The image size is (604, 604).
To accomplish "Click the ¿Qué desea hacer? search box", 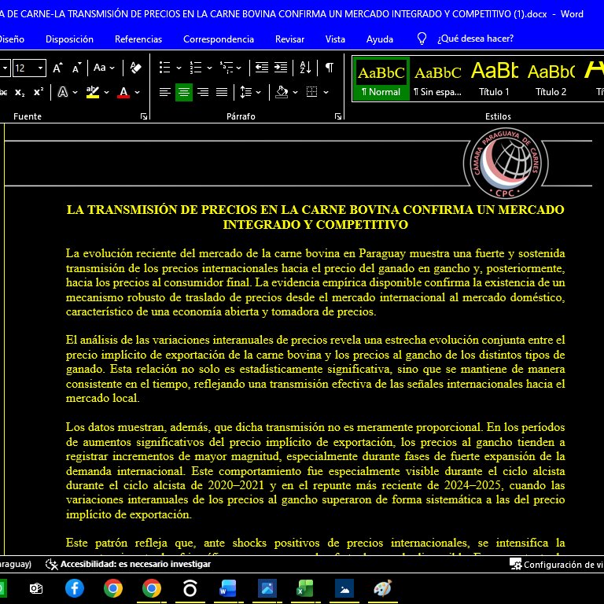I will (475, 39).
